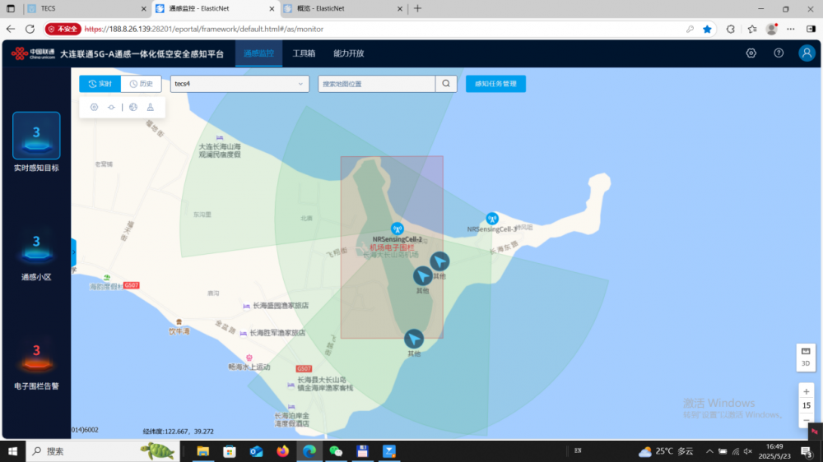Open the 能力开放 tab
This screenshot has height=462, width=823.
pyautogui.click(x=348, y=53)
